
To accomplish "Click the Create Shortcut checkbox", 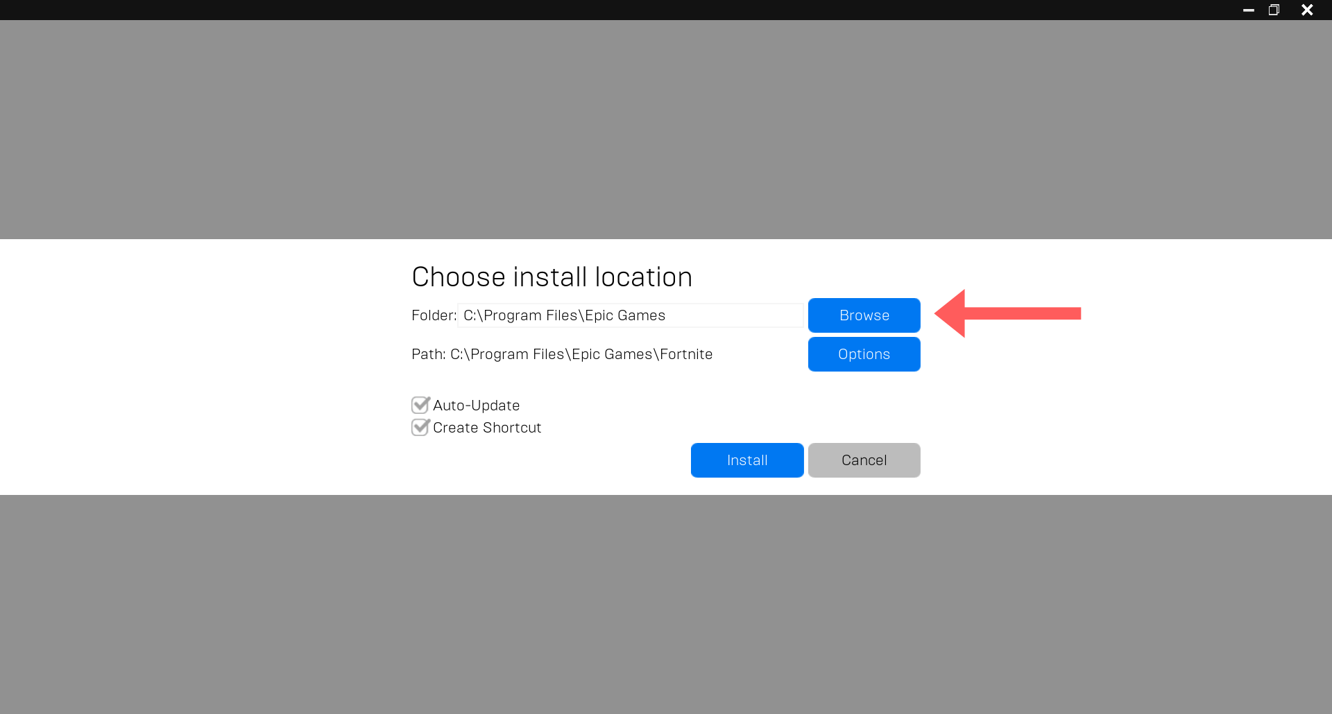I will [420, 427].
